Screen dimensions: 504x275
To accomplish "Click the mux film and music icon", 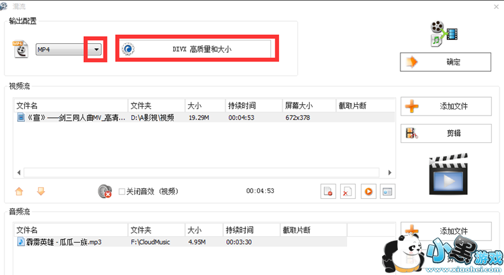I will (444, 34).
